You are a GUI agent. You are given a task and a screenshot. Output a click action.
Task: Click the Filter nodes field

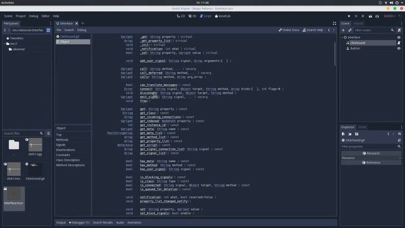374,30
